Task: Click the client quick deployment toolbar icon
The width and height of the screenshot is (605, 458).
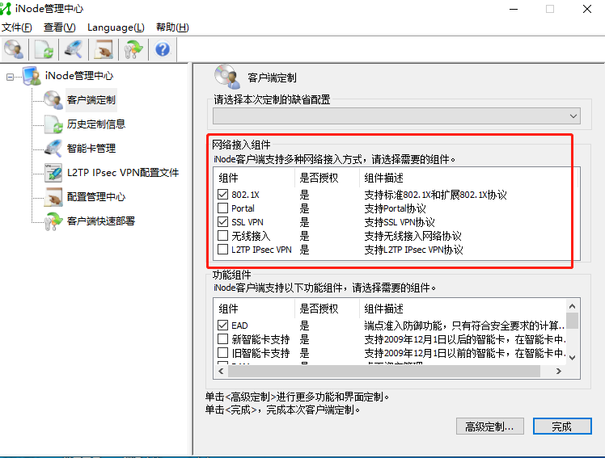Action: coord(133,49)
